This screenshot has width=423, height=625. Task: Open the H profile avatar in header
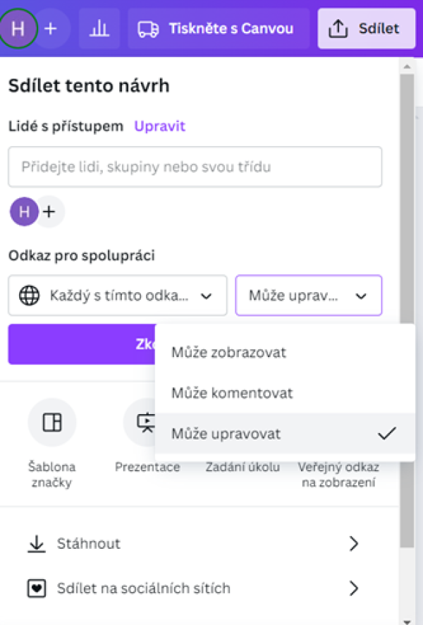pos(18,29)
